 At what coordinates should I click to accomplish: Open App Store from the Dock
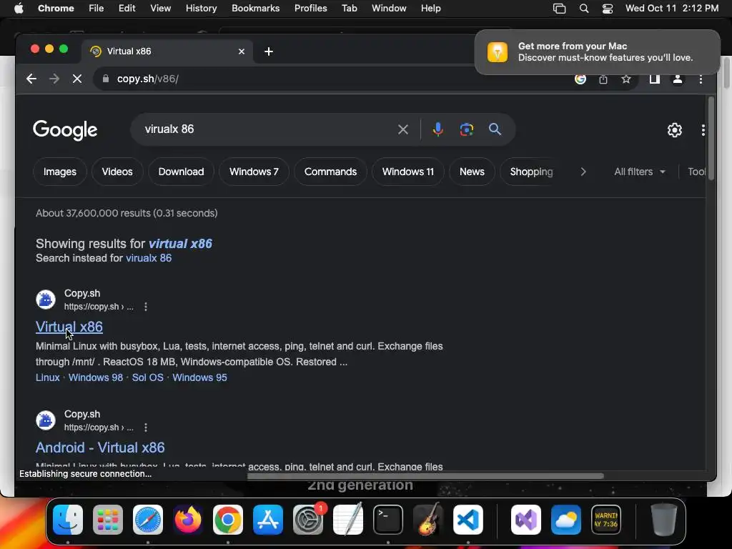click(268, 520)
